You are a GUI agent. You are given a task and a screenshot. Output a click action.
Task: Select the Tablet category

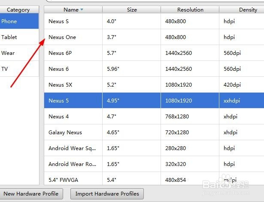coord(19,37)
